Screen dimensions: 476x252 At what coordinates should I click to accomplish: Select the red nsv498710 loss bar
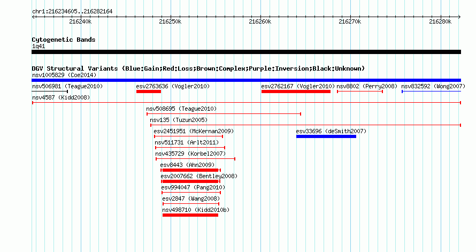190,215
